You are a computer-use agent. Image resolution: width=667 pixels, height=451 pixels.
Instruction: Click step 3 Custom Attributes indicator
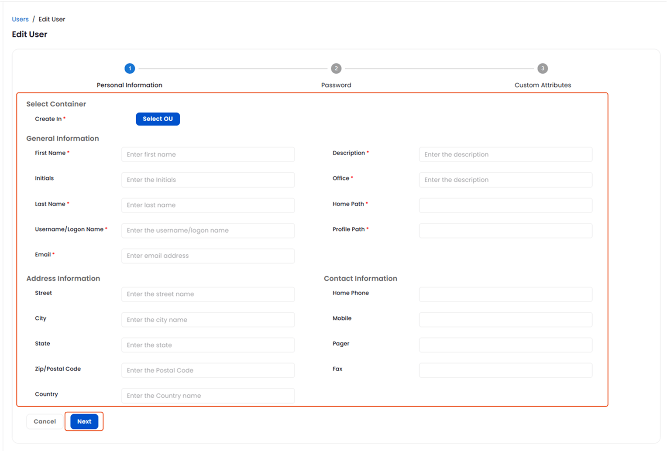tap(543, 68)
